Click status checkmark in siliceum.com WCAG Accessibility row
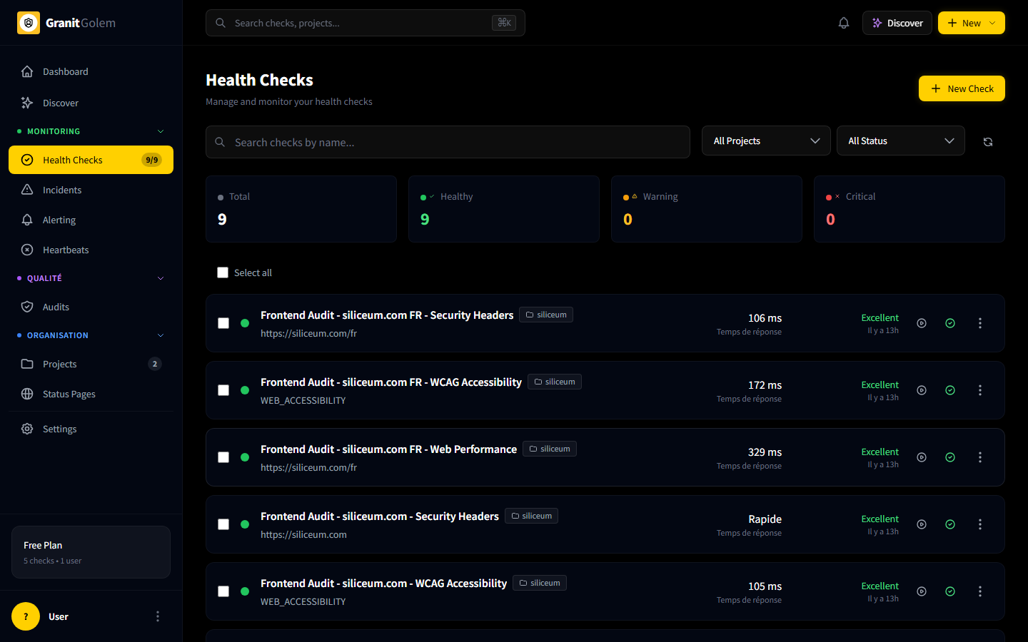The image size is (1028, 642). click(x=950, y=591)
